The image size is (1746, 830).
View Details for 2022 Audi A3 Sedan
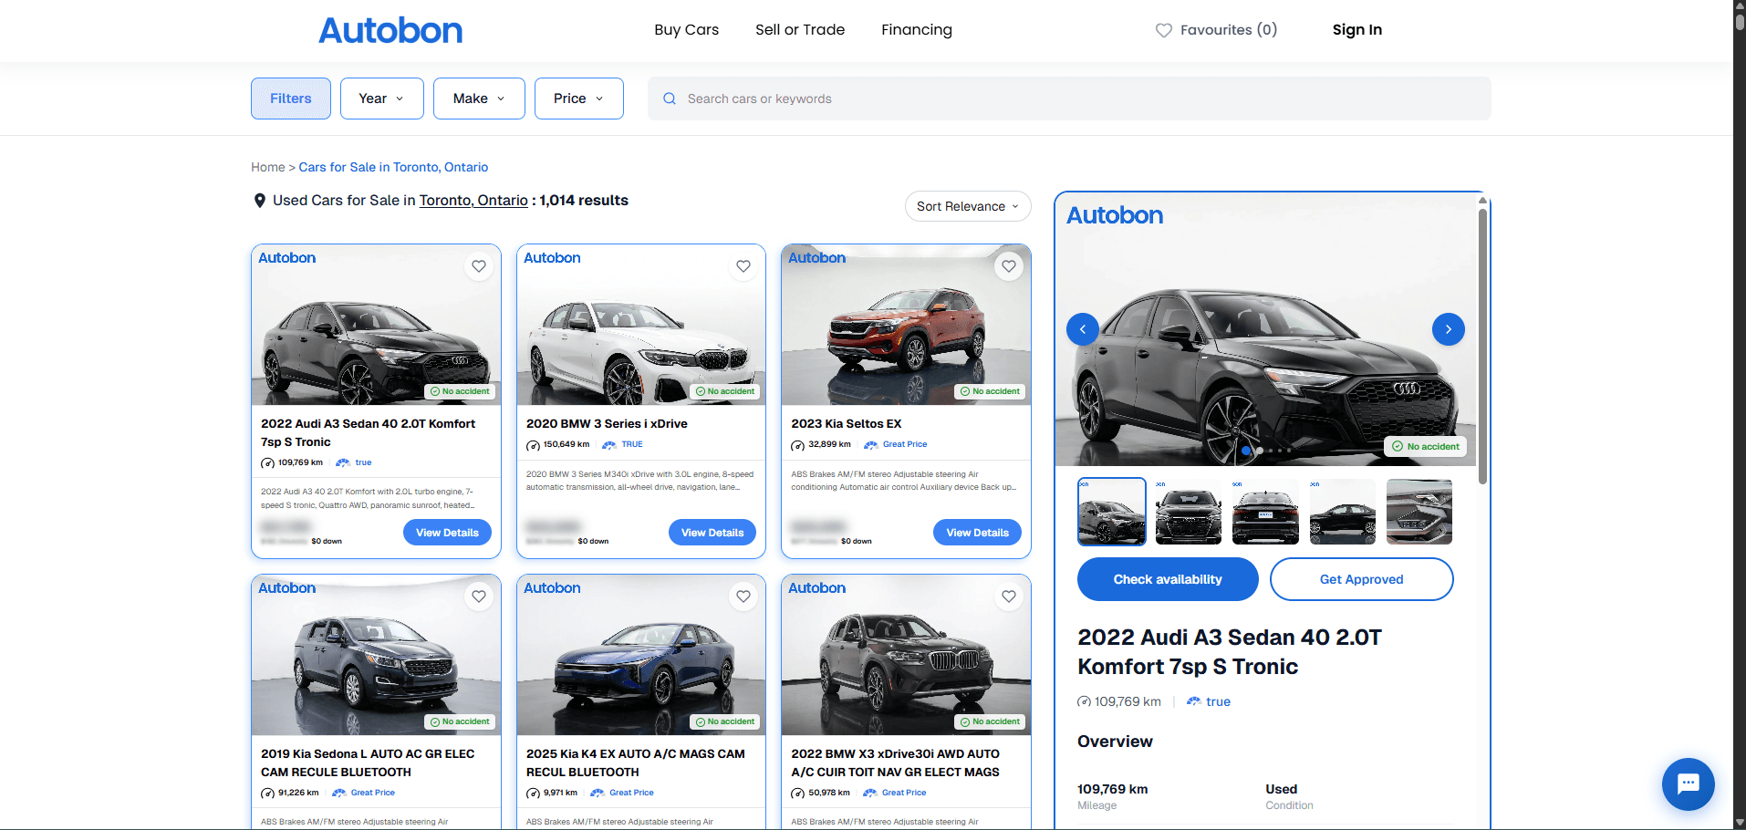point(447,533)
